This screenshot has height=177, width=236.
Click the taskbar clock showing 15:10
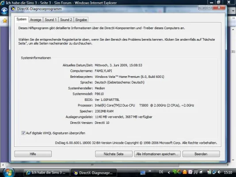click(x=228, y=173)
